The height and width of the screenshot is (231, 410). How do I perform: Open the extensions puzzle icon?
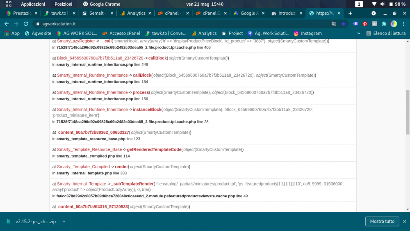point(384,24)
